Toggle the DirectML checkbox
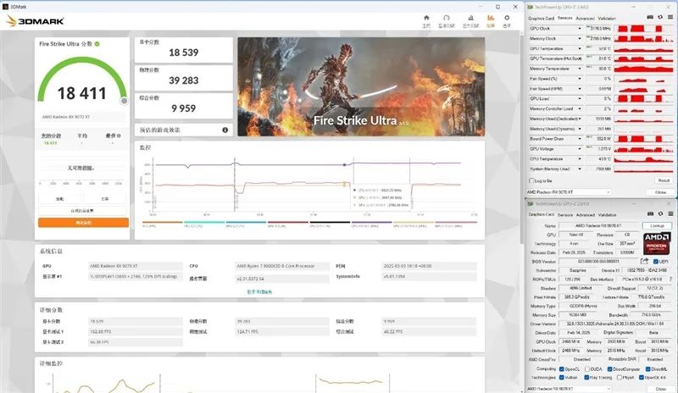The image size is (678, 393). [x=648, y=368]
